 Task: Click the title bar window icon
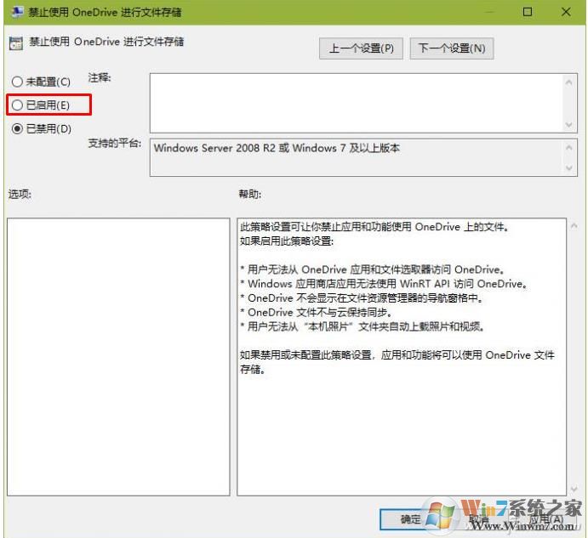coord(17,12)
